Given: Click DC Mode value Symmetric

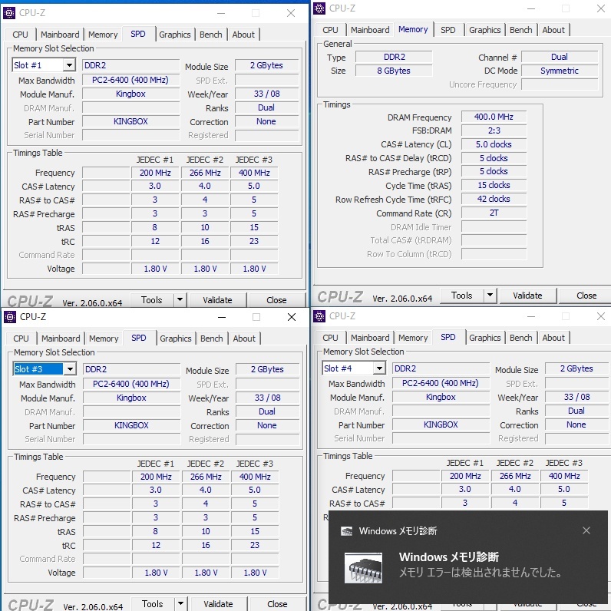Looking at the screenshot, I should pos(559,71).
